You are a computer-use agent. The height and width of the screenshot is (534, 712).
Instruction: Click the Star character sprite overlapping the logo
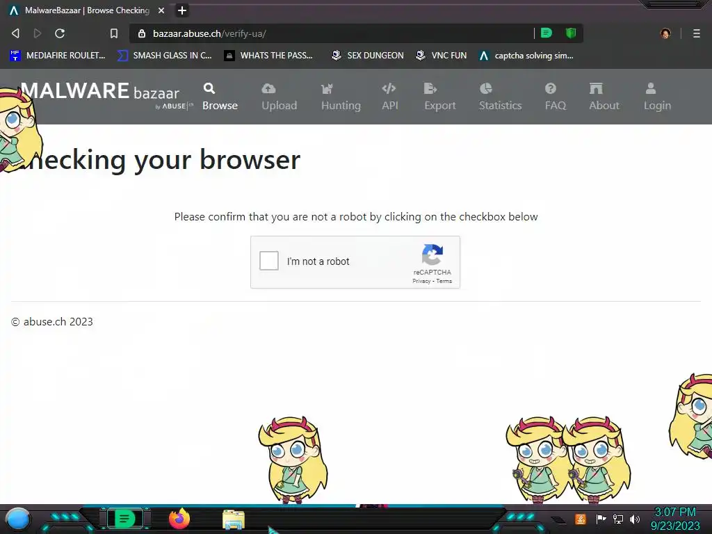click(19, 130)
